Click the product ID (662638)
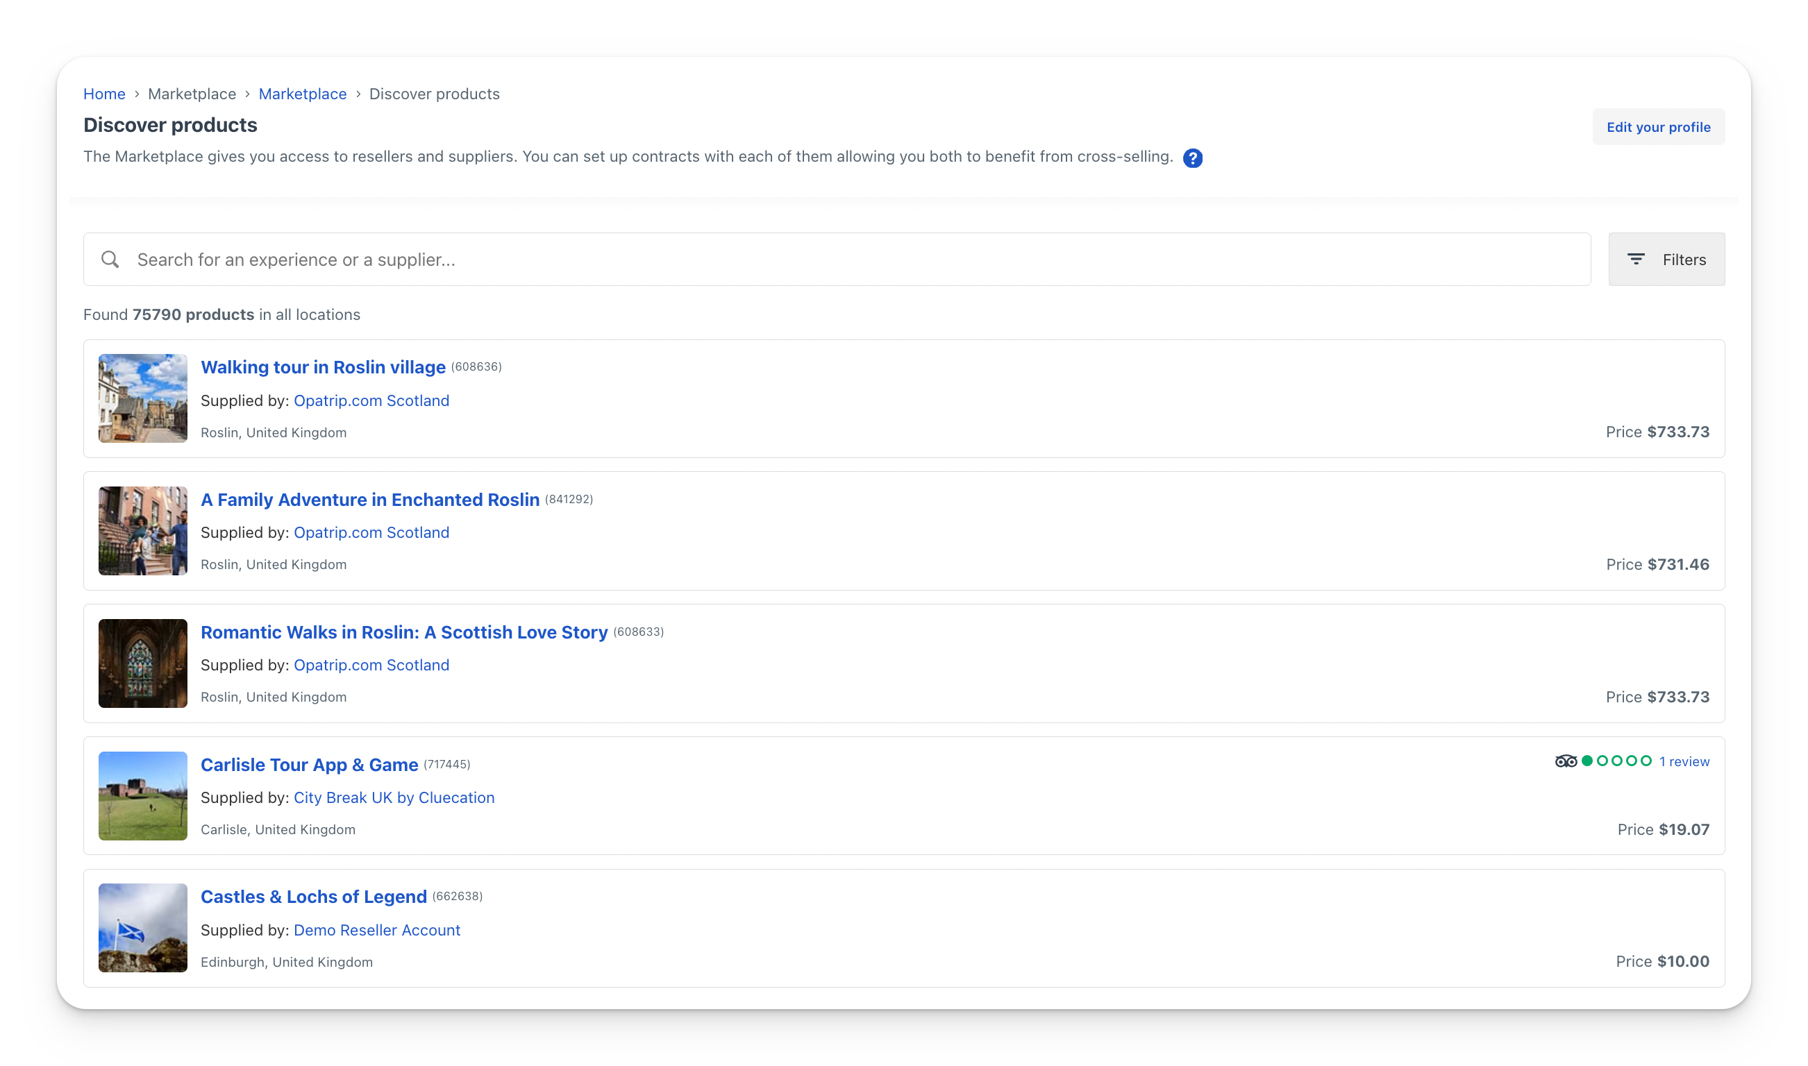 tap(458, 897)
